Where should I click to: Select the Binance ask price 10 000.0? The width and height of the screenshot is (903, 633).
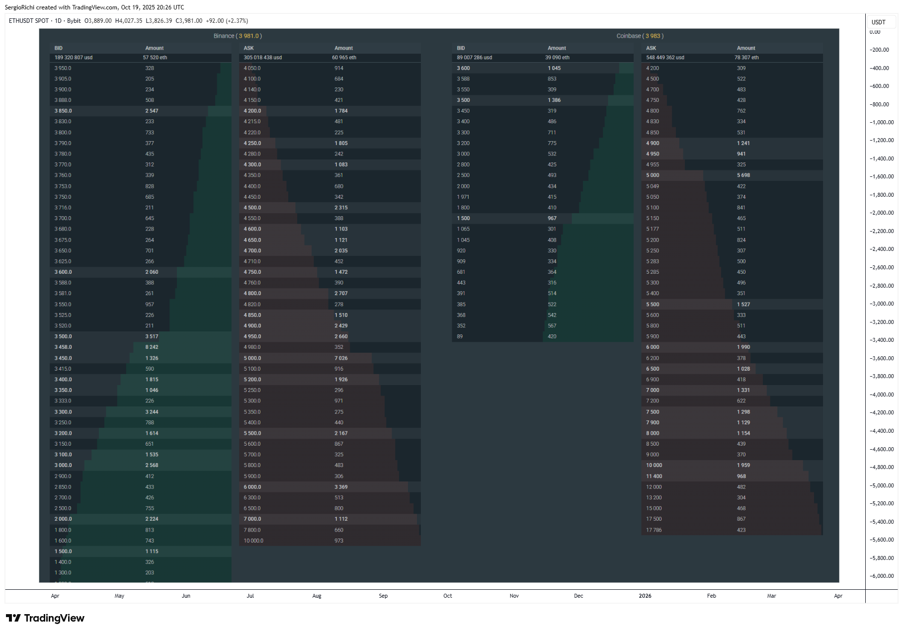[x=253, y=541]
